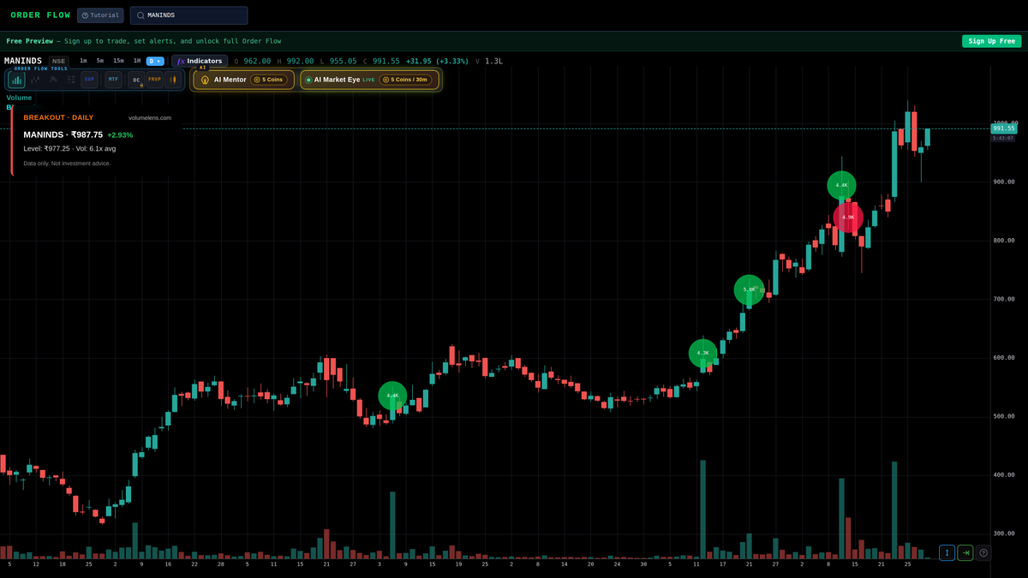
Task: Click the 900.00 price axis label
Action: coord(1004,182)
